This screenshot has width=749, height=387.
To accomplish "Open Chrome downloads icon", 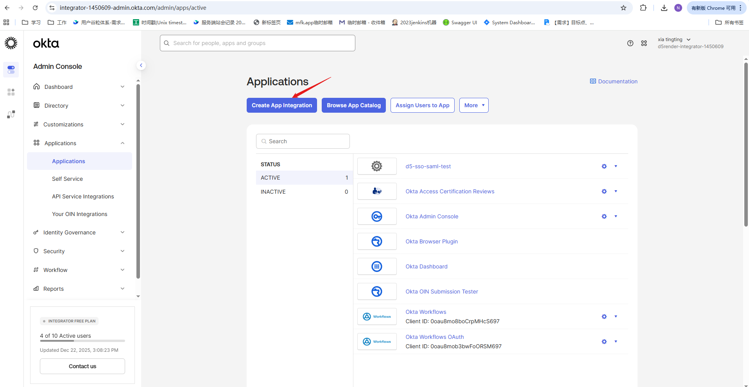I will pyautogui.click(x=664, y=8).
